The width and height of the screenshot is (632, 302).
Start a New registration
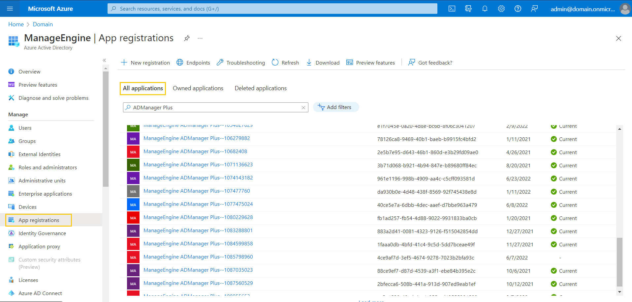(145, 63)
